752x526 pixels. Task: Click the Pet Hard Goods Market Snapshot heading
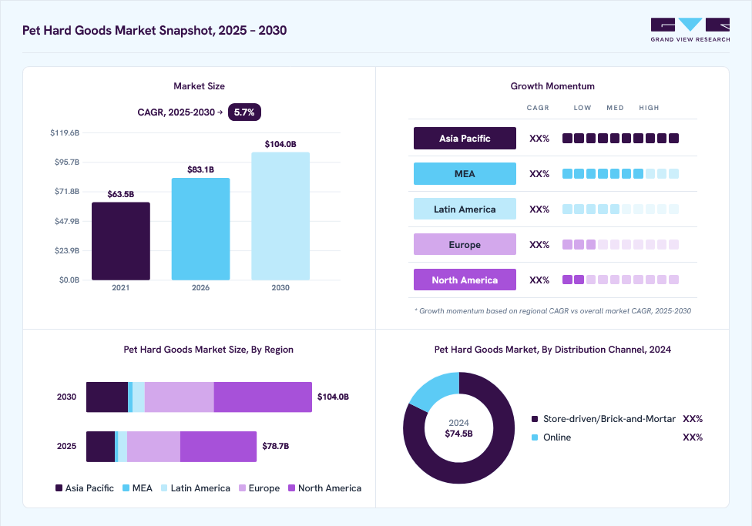[x=154, y=30]
